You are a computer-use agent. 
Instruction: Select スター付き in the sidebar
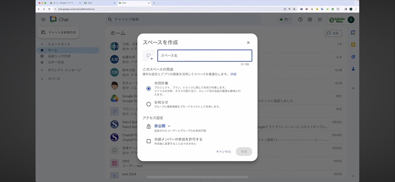point(56,62)
